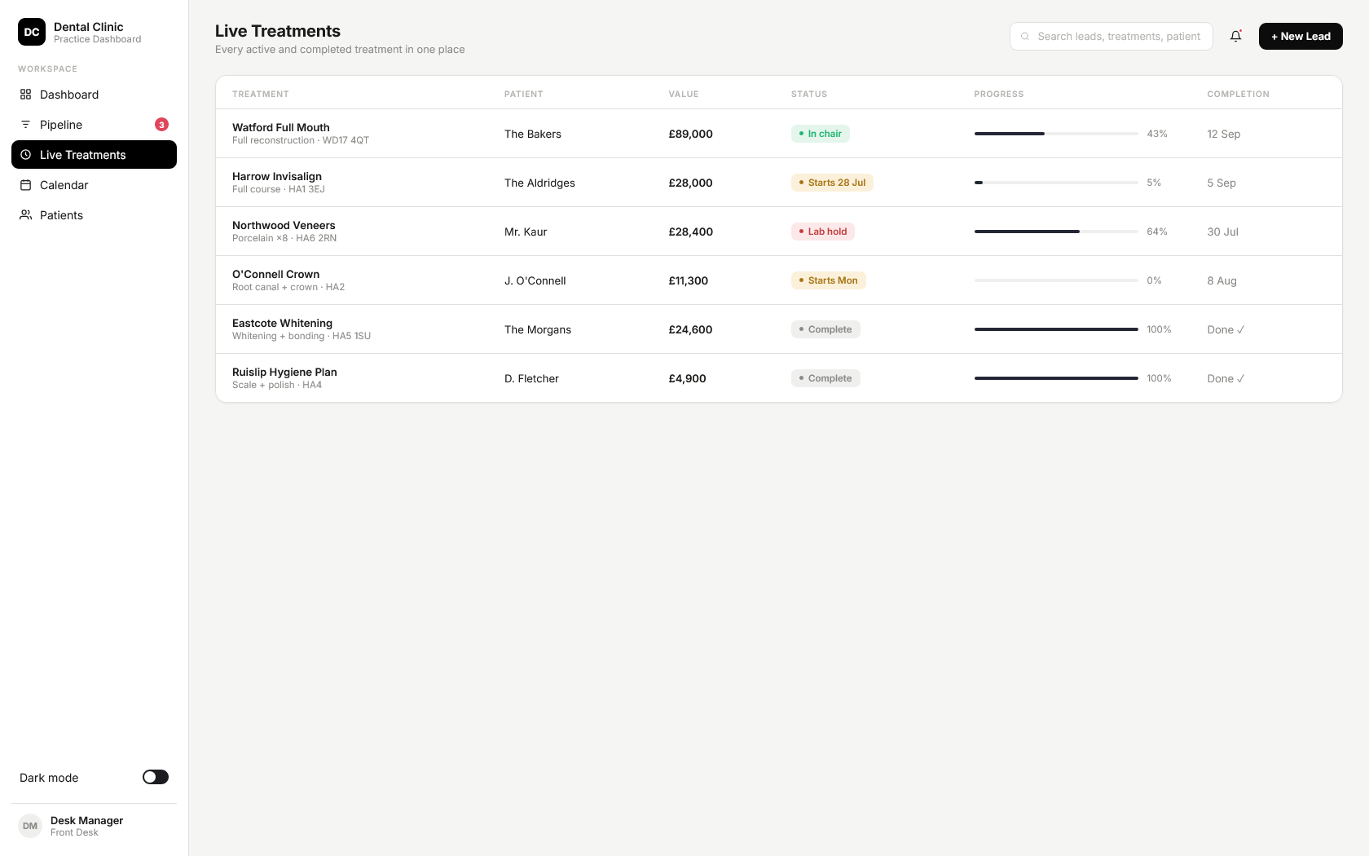Select the Ruislip Hygiene Plan treatment

(x=284, y=372)
